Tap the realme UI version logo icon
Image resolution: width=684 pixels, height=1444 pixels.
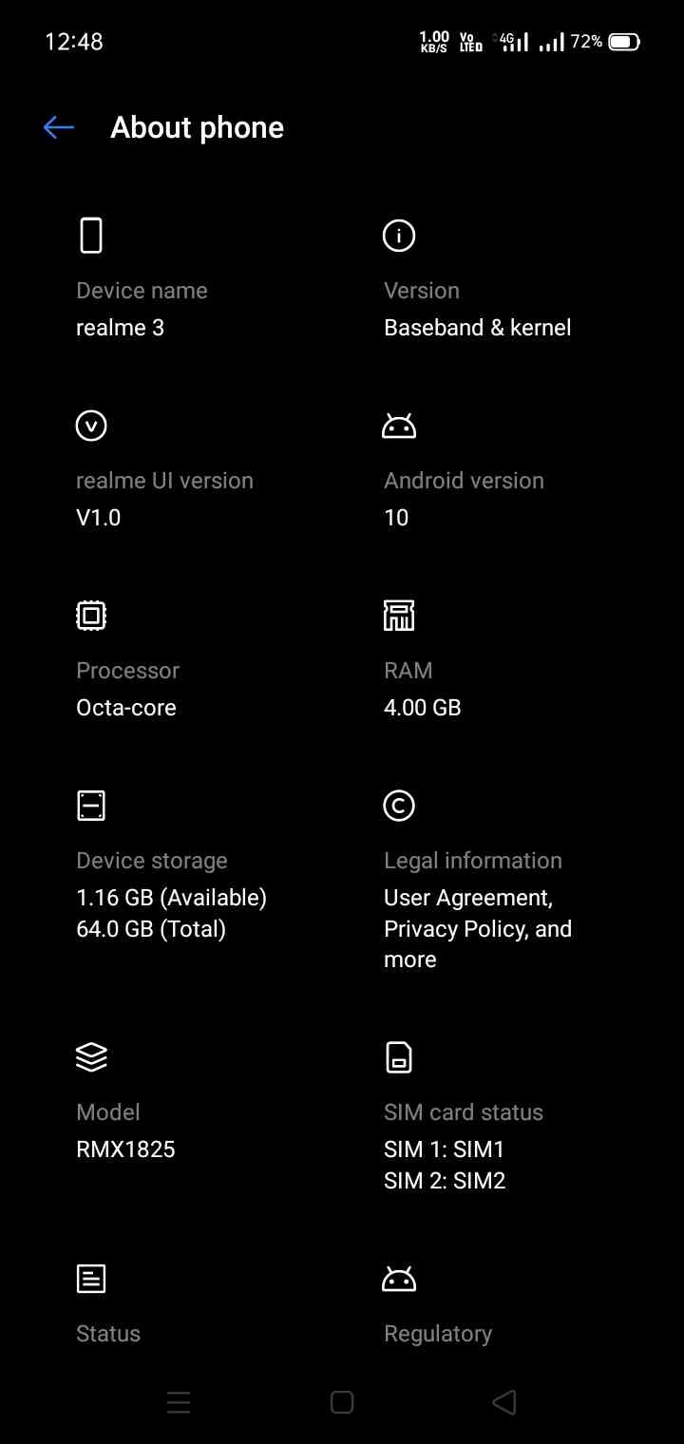click(91, 426)
